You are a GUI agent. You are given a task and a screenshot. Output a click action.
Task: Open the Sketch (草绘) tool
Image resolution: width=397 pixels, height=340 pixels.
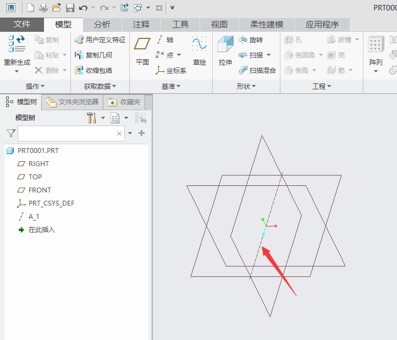[x=199, y=51]
